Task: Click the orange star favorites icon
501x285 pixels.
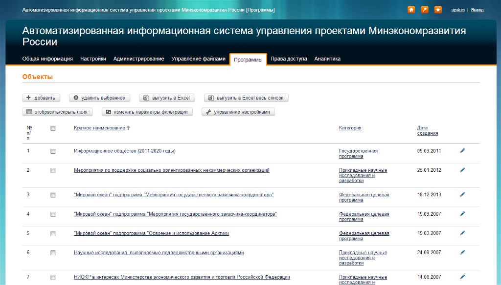Action: click(438, 10)
